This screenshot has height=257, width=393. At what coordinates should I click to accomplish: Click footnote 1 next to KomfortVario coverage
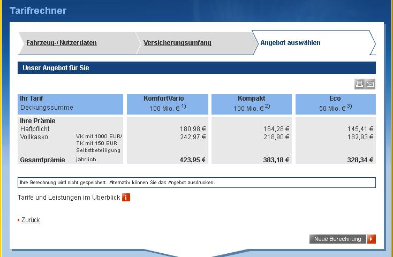184,106
